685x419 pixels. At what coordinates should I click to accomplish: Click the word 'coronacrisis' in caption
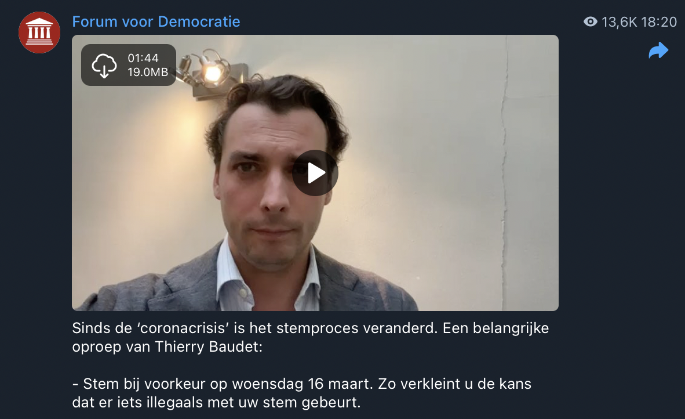click(x=184, y=328)
